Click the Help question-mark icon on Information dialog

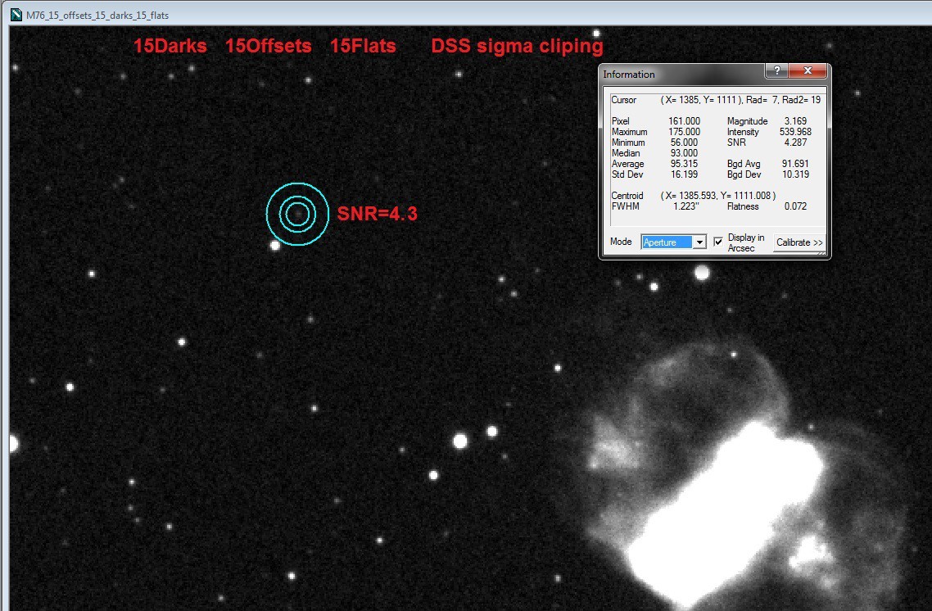pyautogui.click(x=776, y=71)
